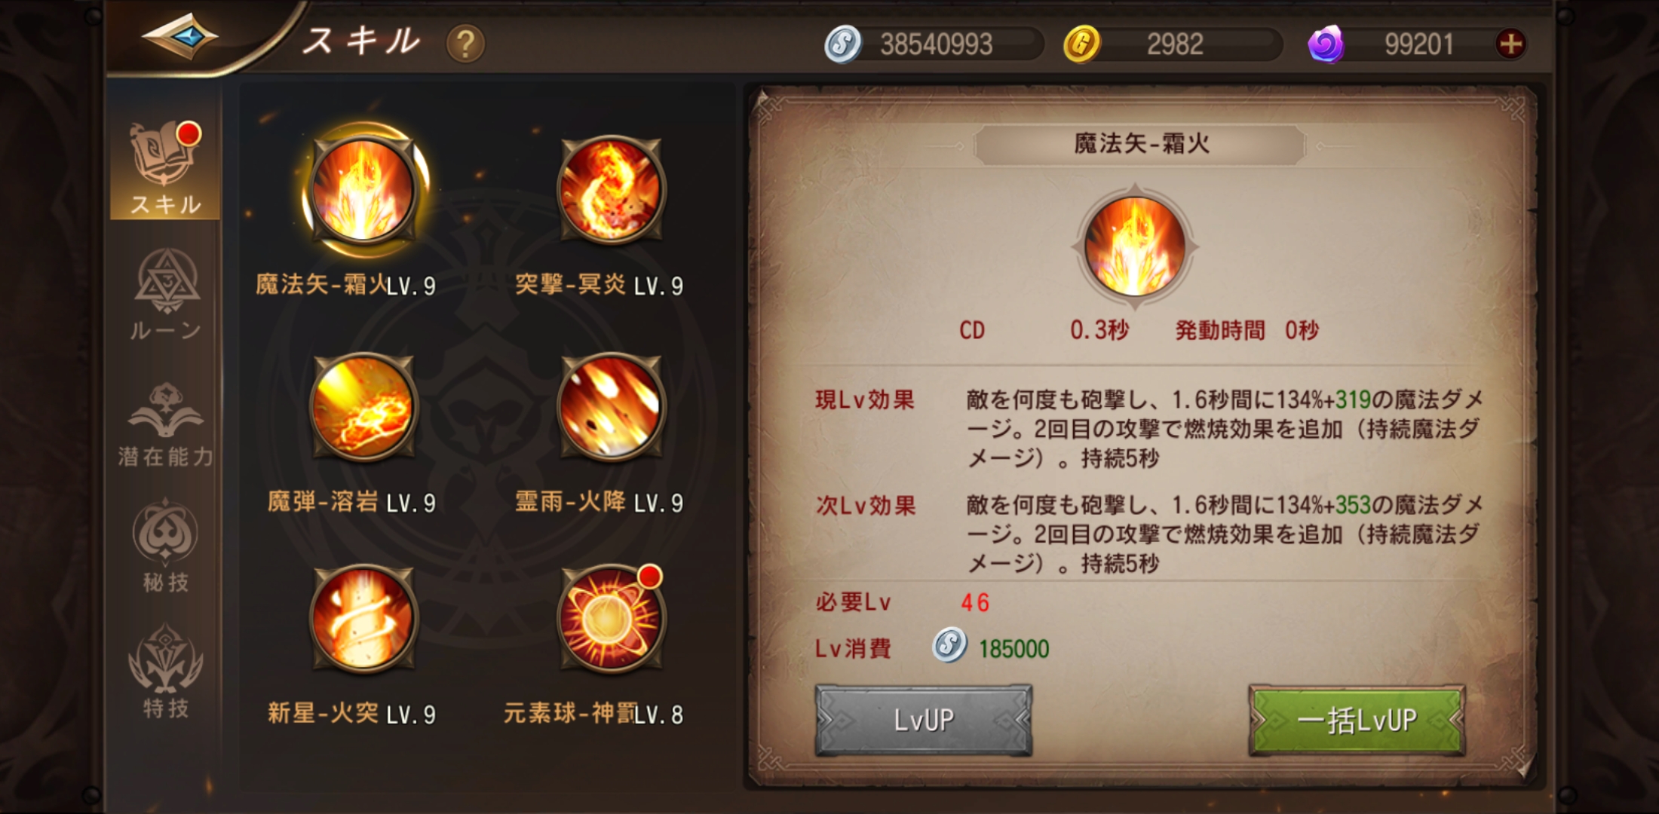
Task: Select the 魔弾-溶岩 skill icon
Action: pyautogui.click(x=364, y=407)
